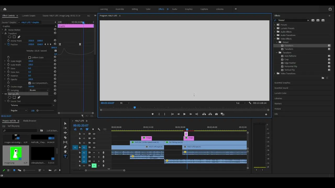
Task: Switch to the Audio workspace
Action: [175, 9]
